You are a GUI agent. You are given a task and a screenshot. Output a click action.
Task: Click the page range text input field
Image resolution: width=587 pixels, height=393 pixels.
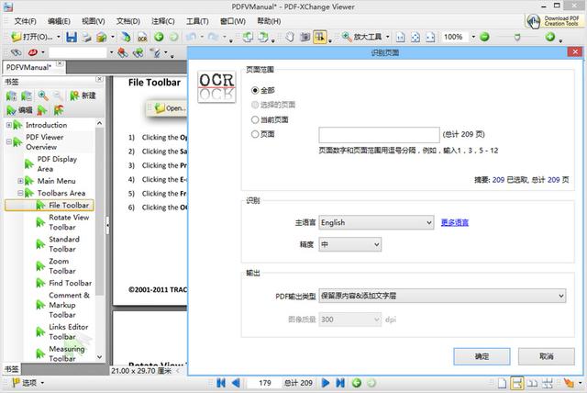[378, 135]
